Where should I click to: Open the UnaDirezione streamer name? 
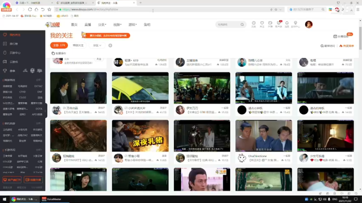[257, 156]
